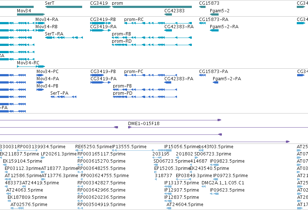308x210 pixels.
Task: Select the IP12837.5prime EST label
Action: [182, 197]
